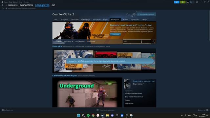210x118 pixels.
Task: Click the Управление загрузками text
Action: (107, 110)
